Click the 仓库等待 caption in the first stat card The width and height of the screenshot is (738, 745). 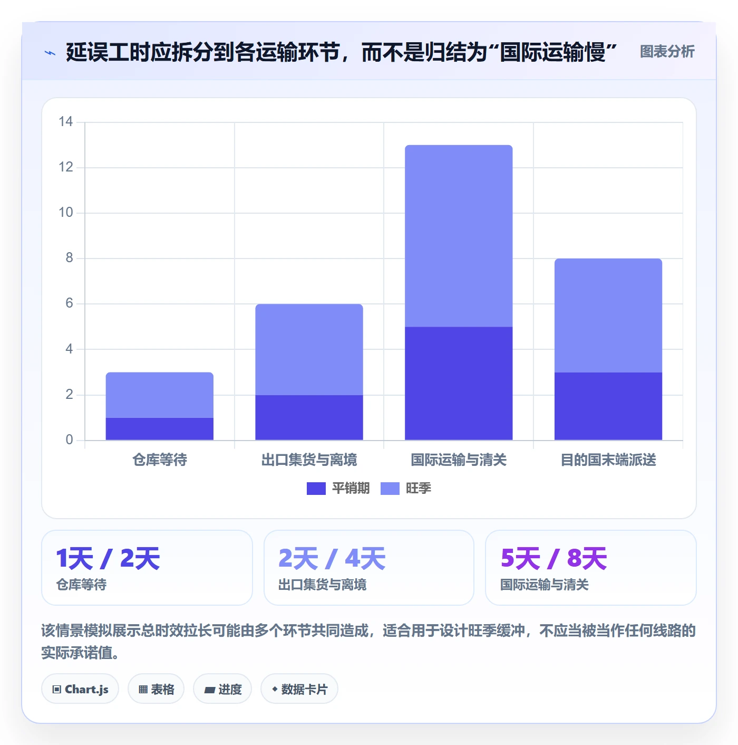click(81, 585)
